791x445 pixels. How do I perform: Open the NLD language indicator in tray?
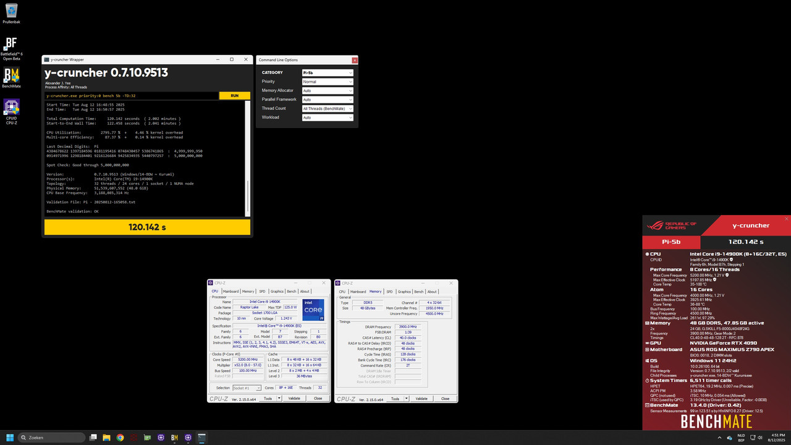coord(741,438)
